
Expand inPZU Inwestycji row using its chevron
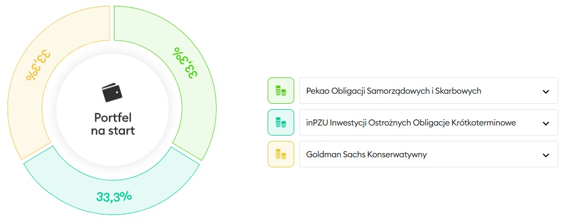pyautogui.click(x=545, y=123)
